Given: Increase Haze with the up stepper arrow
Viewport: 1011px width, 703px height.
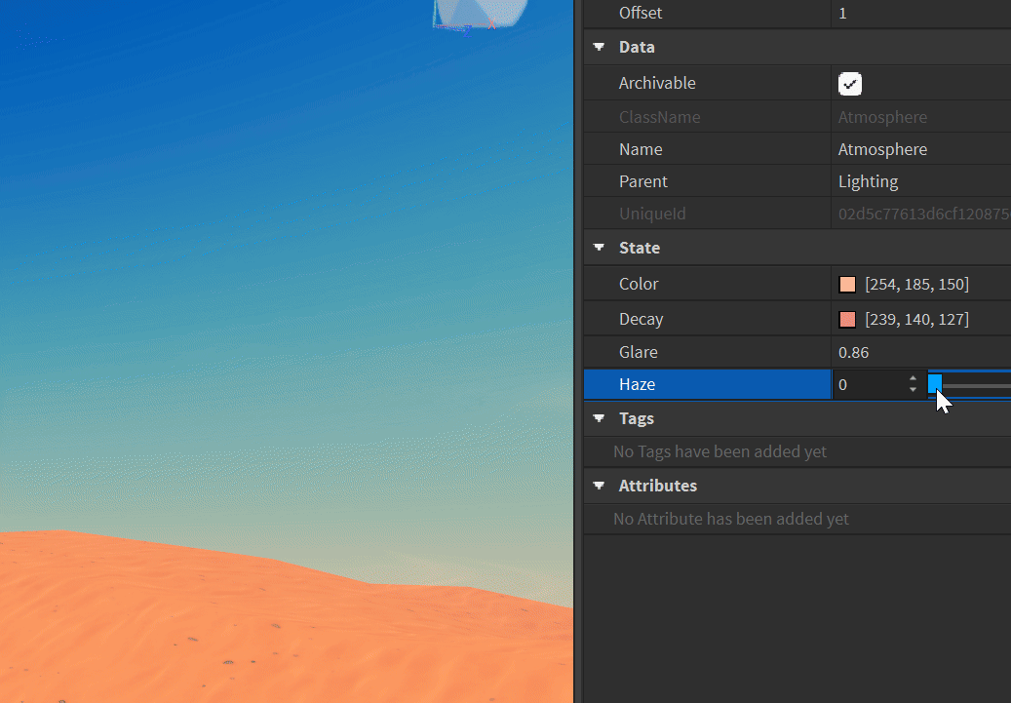Looking at the screenshot, I should [x=913, y=378].
